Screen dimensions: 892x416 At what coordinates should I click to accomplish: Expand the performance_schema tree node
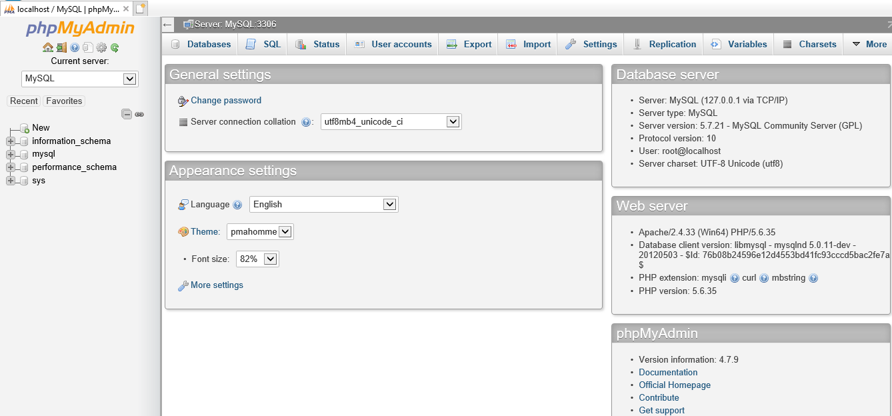tap(10, 167)
